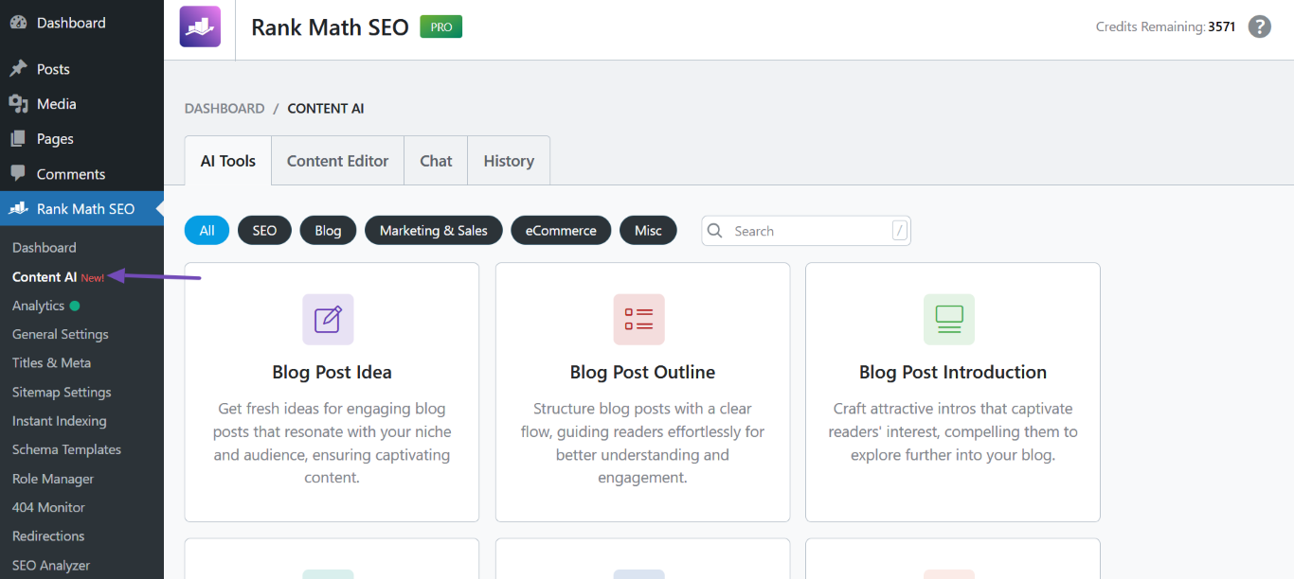Open Schema Templates submenu link
This screenshot has width=1294, height=579.
(x=66, y=449)
